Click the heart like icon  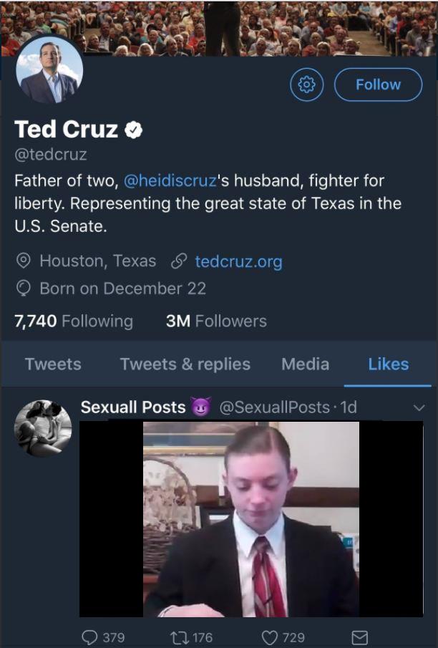(270, 637)
